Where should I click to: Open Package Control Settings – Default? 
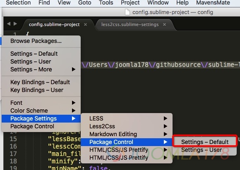point(205,142)
